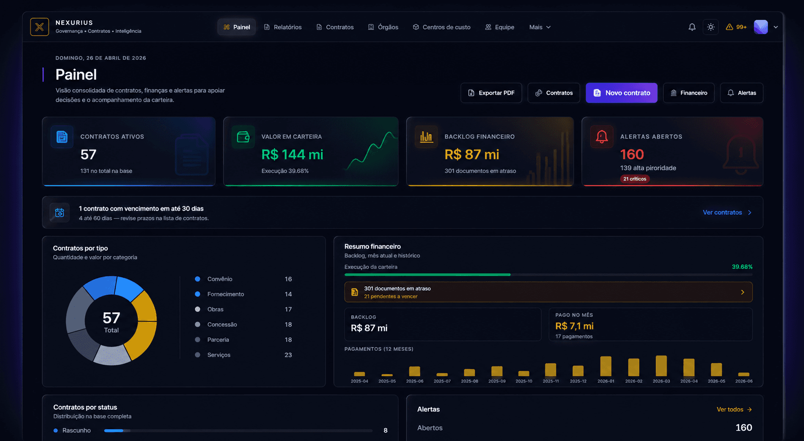Viewport: 804px width, 441px height.
Task: Select the Painel tab
Action: pyautogui.click(x=236, y=27)
